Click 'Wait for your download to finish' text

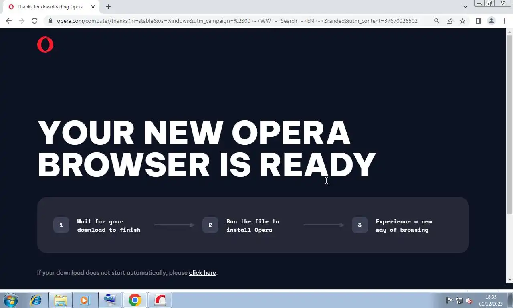109,225
